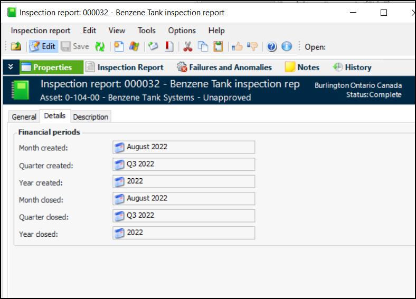This screenshot has width=416, height=299.
Task: Open the Tools menu
Action: click(x=147, y=31)
